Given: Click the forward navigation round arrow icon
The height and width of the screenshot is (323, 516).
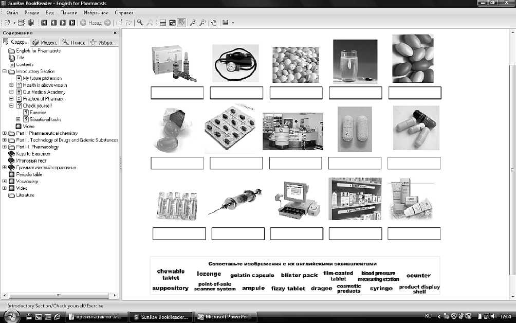Looking at the screenshot, I should click(x=107, y=23).
